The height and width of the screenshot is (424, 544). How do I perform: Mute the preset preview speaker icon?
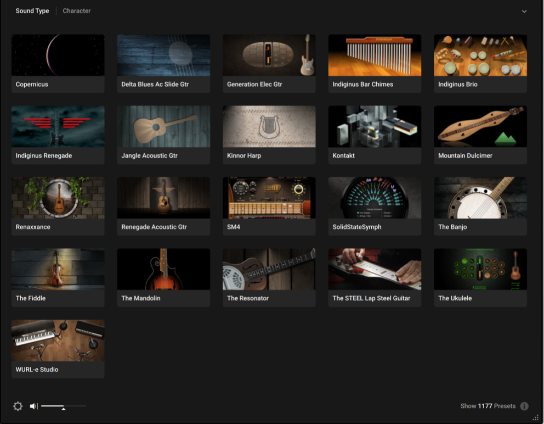(x=33, y=406)
